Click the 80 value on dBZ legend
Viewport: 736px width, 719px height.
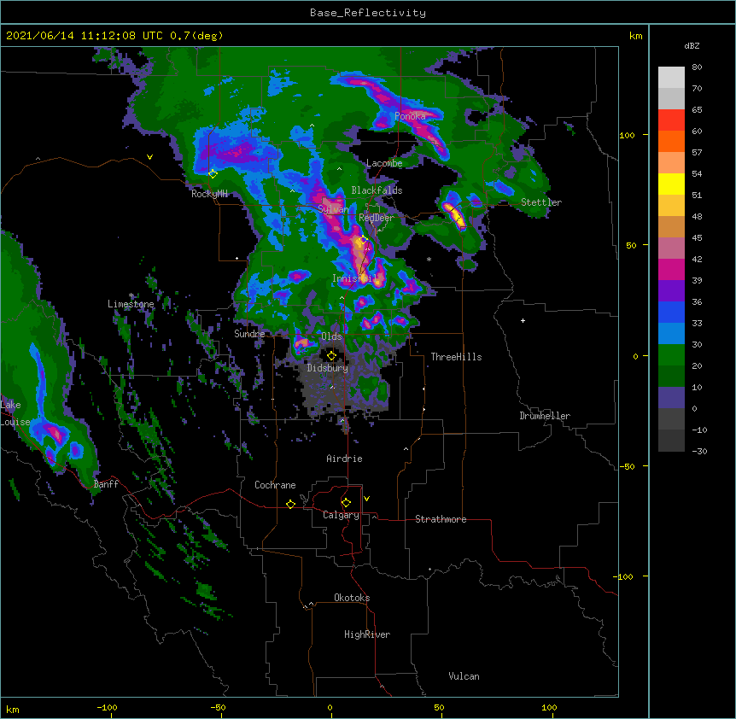697,67
